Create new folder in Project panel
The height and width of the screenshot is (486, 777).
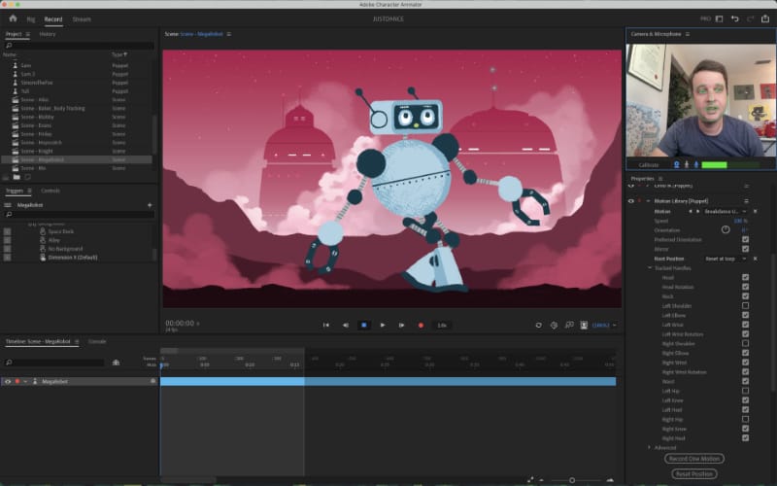[17, 177]
